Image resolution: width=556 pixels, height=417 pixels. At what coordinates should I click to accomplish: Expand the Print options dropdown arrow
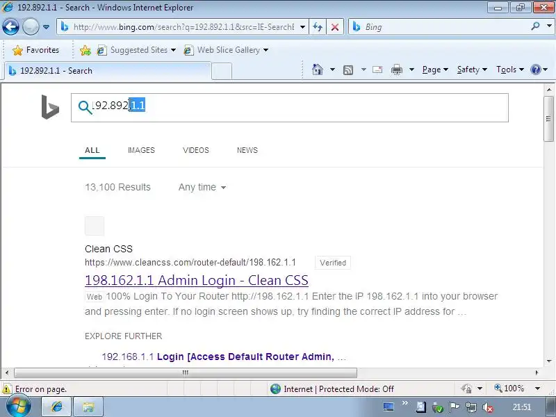click(411, 69)
